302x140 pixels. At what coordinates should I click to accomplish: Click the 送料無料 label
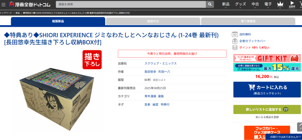pyautogui.click(x=245, y=35)
